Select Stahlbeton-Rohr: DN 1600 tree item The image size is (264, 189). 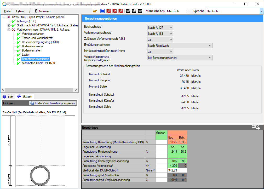[38, 63]
